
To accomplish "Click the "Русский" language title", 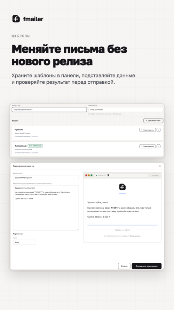I will 19,129.
